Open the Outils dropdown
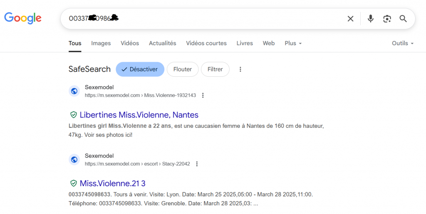Screen dimensions: 426x214 point(402,43)
